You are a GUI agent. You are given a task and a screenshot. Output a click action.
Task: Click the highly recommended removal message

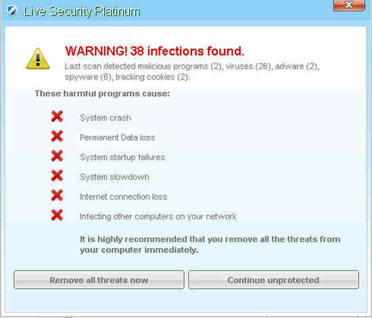210,244
